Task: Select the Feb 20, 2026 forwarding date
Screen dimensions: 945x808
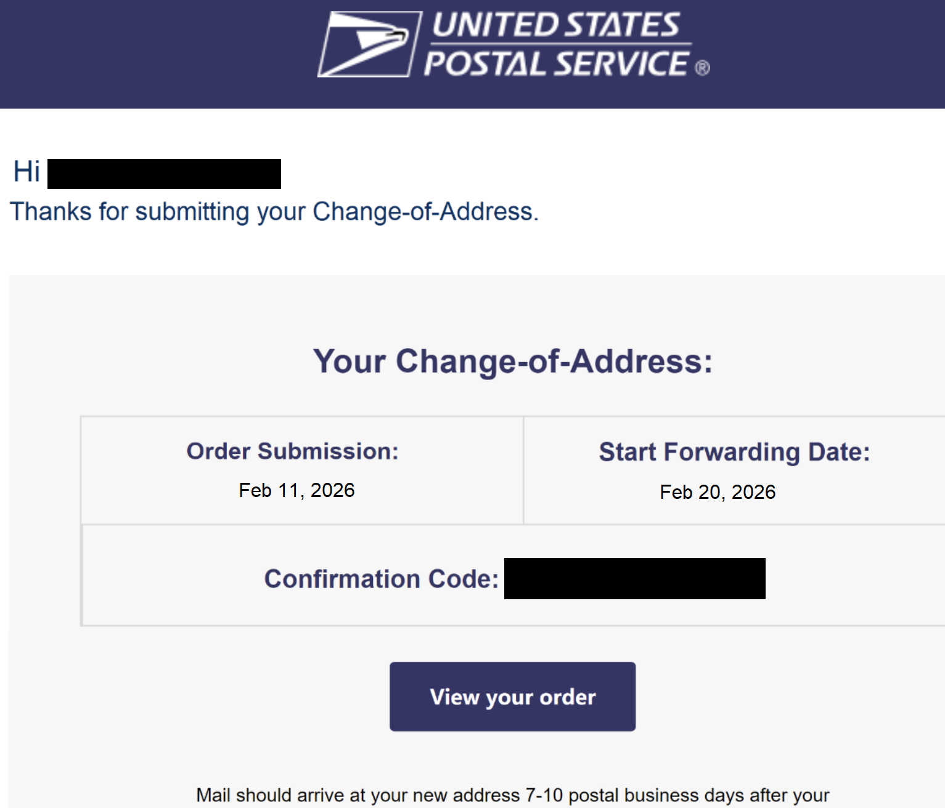Action: [718, 492]
